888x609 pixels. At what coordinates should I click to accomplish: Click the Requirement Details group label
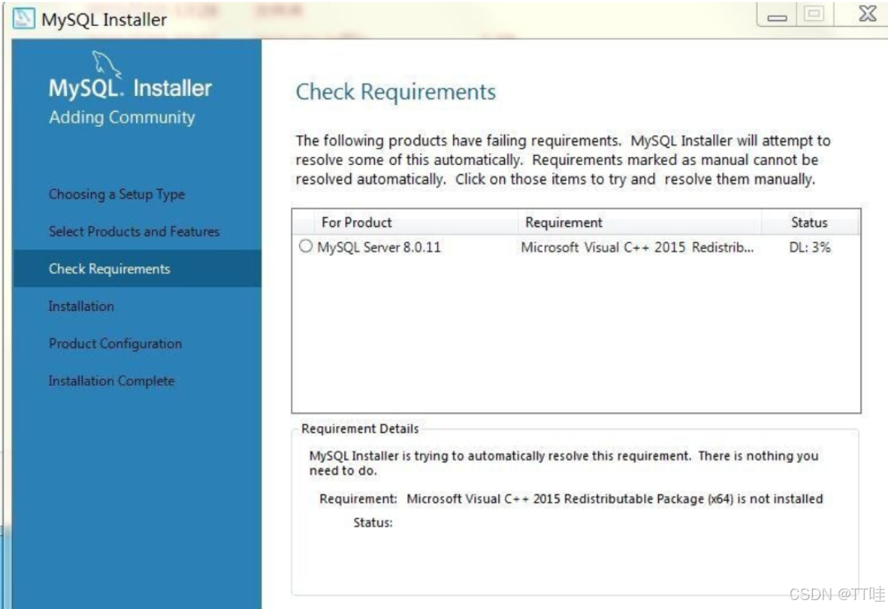[x=360, y=428]
